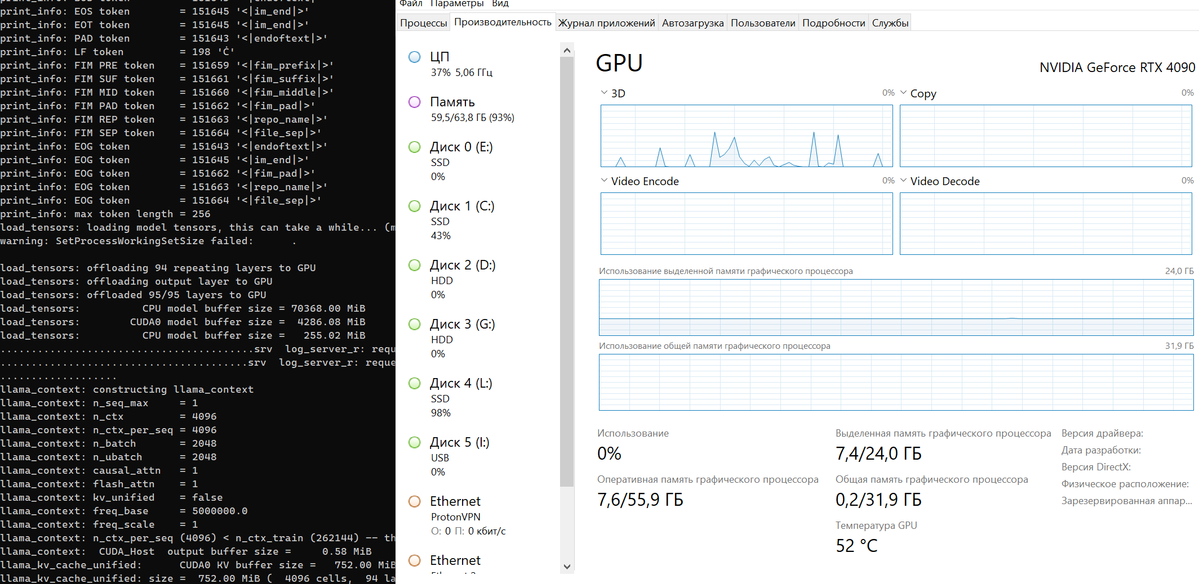
Task: Select the ЦП (CPU) circle icon
Action: 415,57
